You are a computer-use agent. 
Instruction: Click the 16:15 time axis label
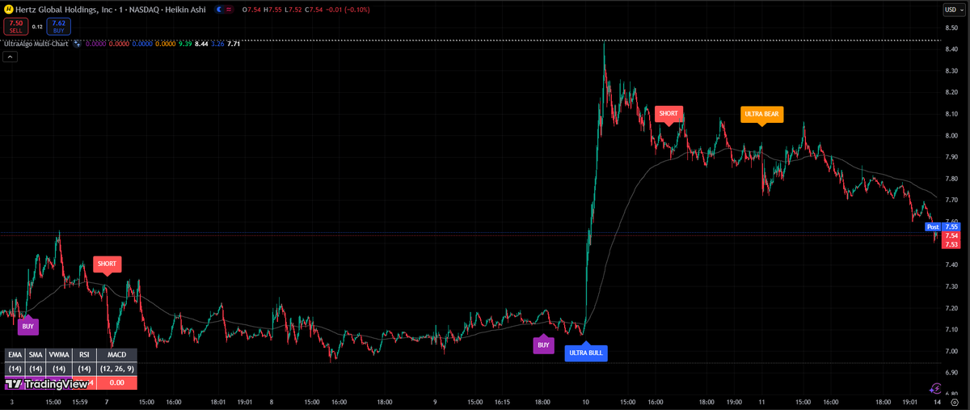coord(503,401)
